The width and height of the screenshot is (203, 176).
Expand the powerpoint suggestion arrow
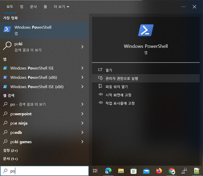point(82,114)
